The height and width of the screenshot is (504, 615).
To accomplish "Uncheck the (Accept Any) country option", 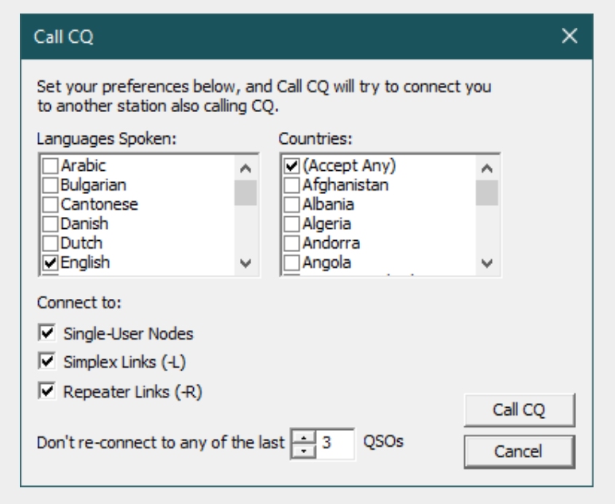I will pos(292,166).
